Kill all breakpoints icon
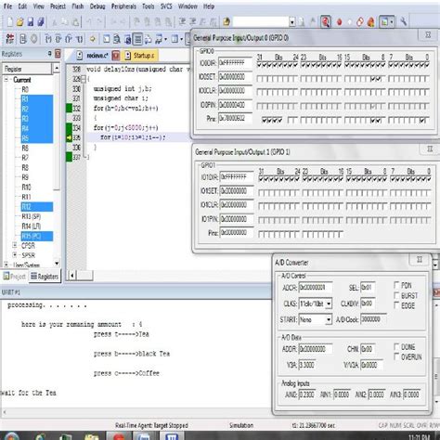This screenshot has width=440, height=440. [x=370, y=21]
